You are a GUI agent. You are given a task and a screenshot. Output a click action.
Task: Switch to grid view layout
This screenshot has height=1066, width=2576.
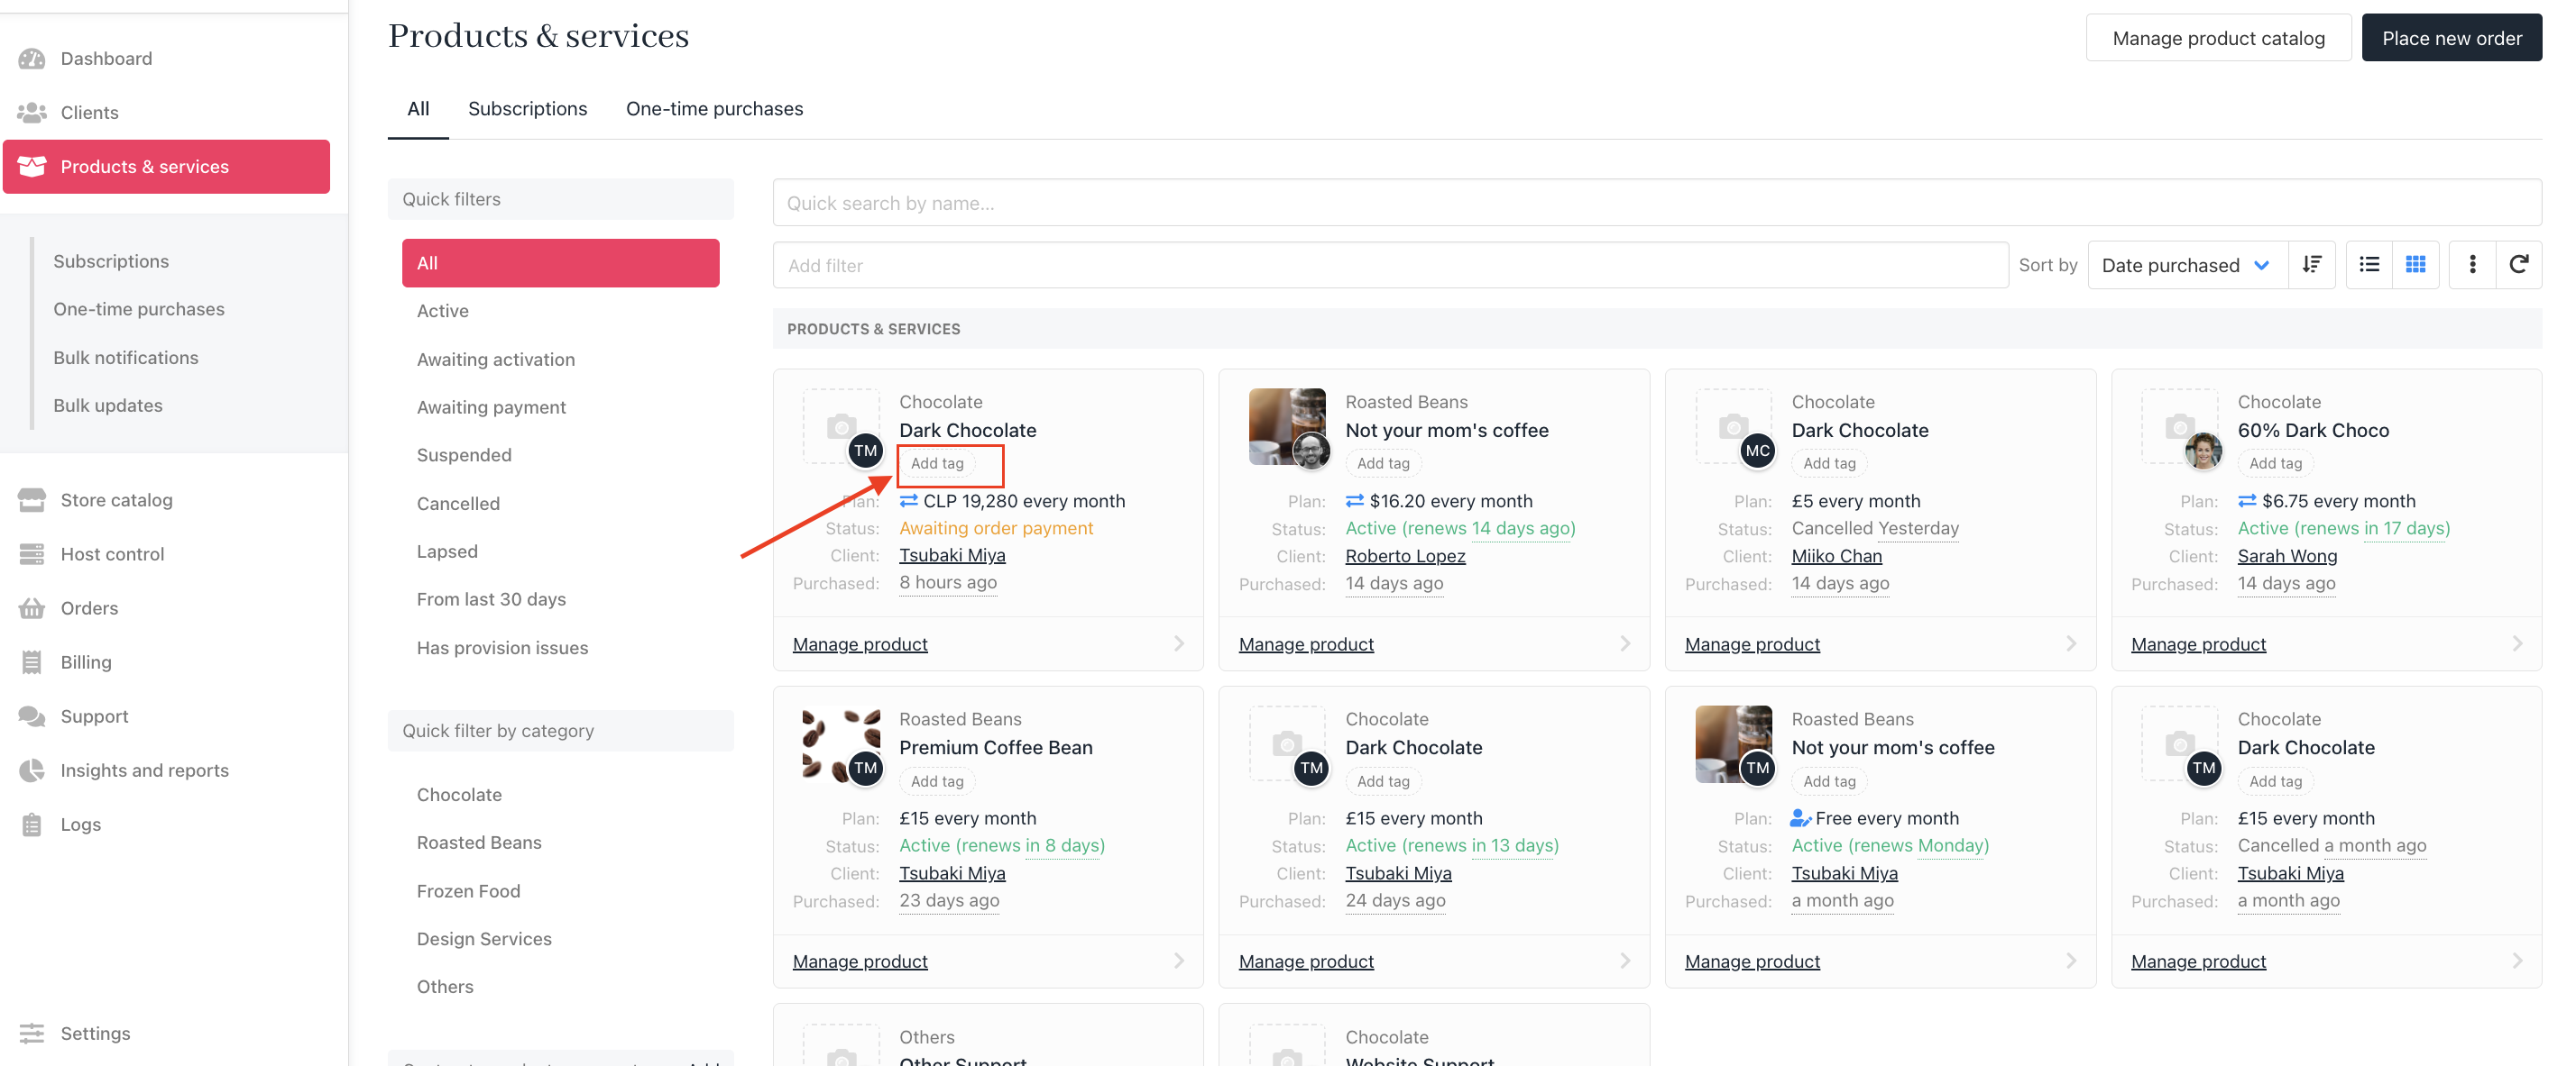pyautogui.click(x=2415, y=265)
